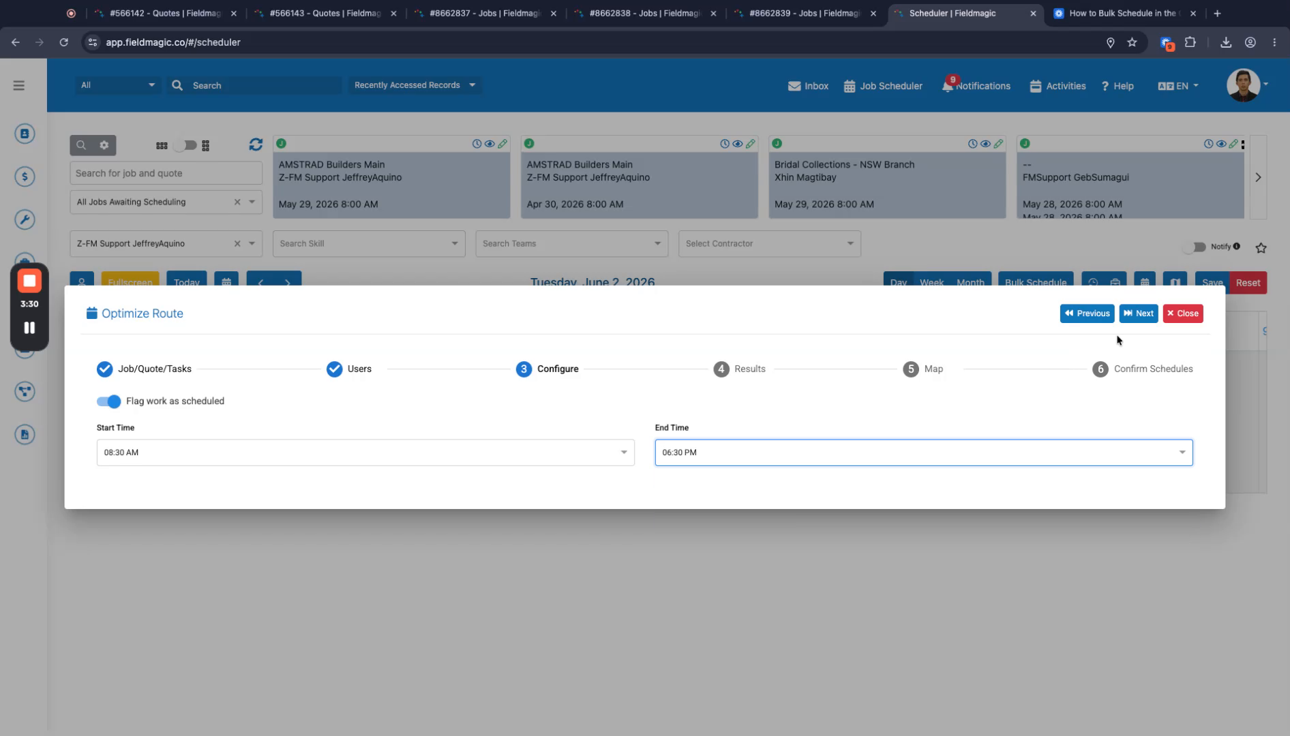
Task: Click the Next button in Optimize Route
Action: (1139, 313)
